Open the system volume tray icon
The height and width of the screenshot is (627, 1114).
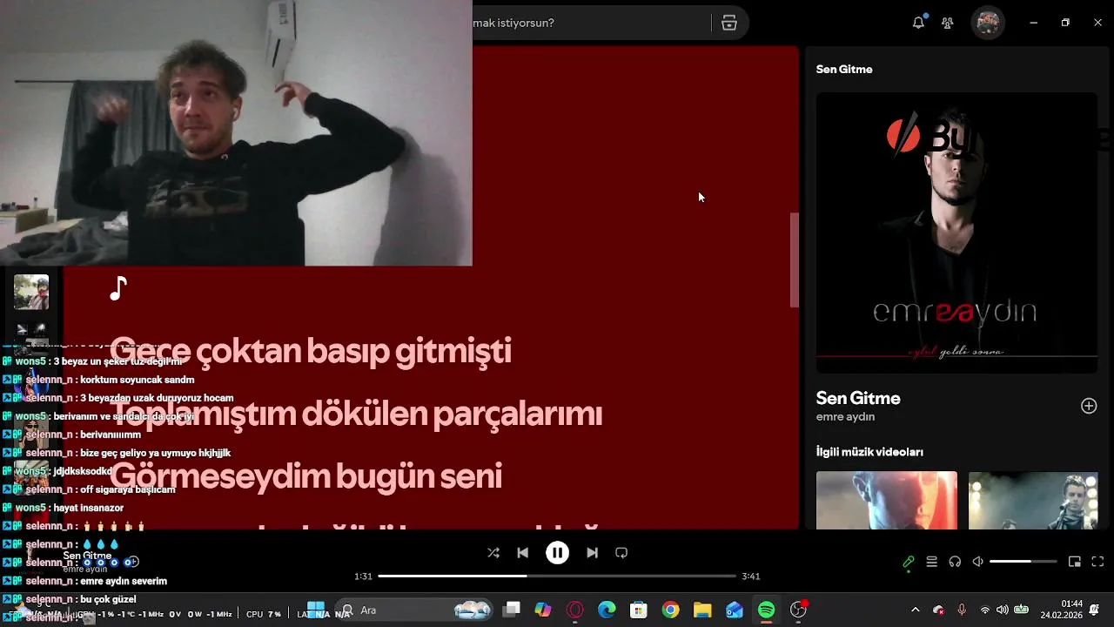[x=1003, y=610]
